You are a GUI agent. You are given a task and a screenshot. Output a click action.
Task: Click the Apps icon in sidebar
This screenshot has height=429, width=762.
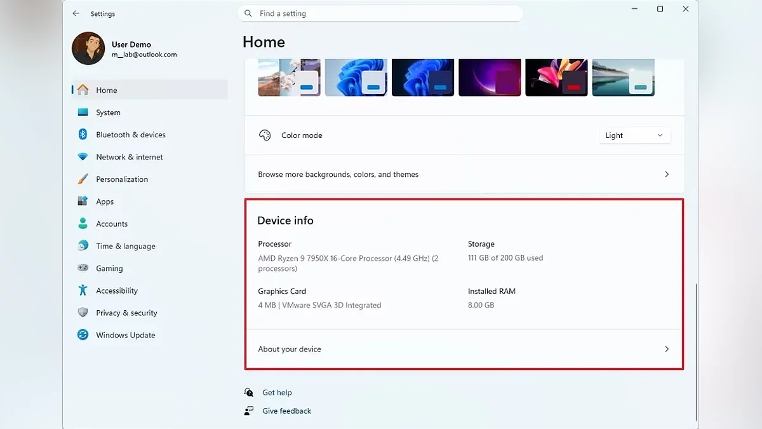pos(83,201)
